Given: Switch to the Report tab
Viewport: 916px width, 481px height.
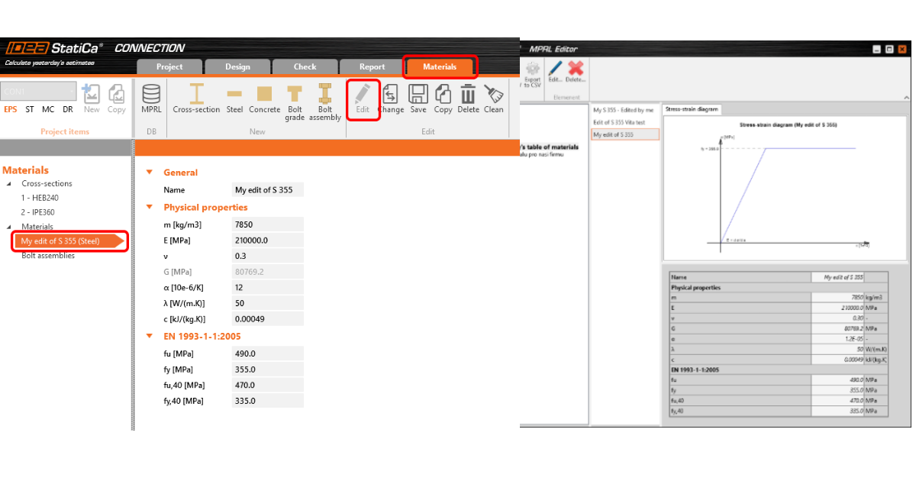Looking at the screenshot, I should [372, 67].
